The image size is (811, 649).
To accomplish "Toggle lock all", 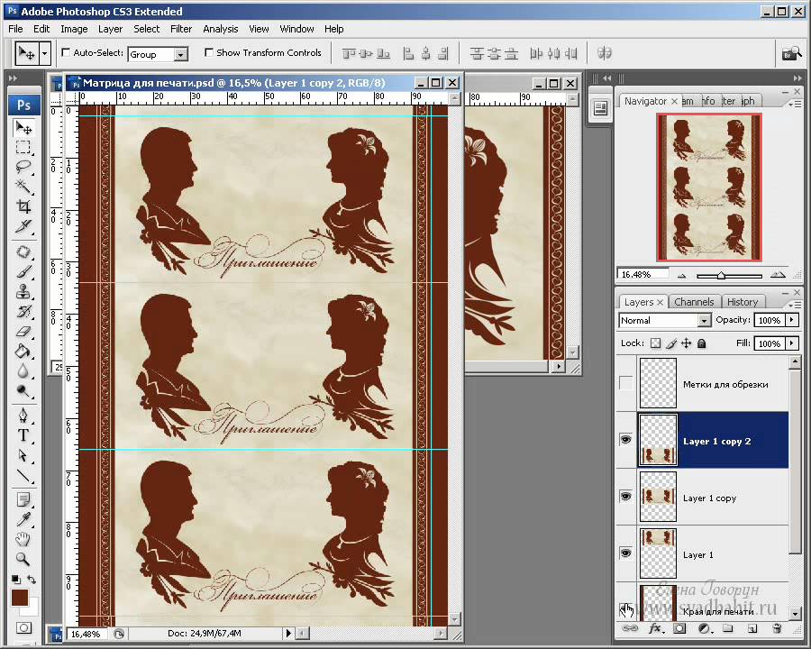I will [x=702, y=343].
